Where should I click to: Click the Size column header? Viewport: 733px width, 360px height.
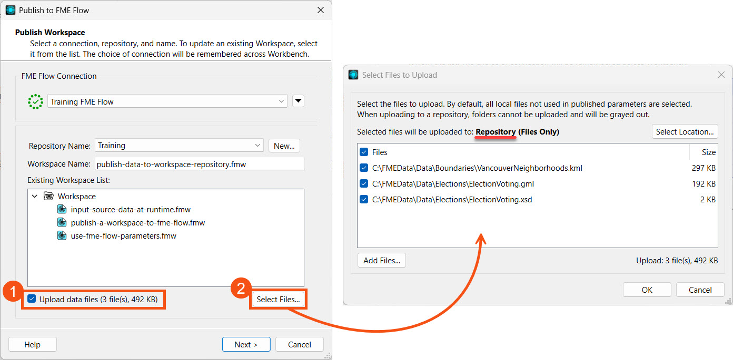(x=708, y=152)
